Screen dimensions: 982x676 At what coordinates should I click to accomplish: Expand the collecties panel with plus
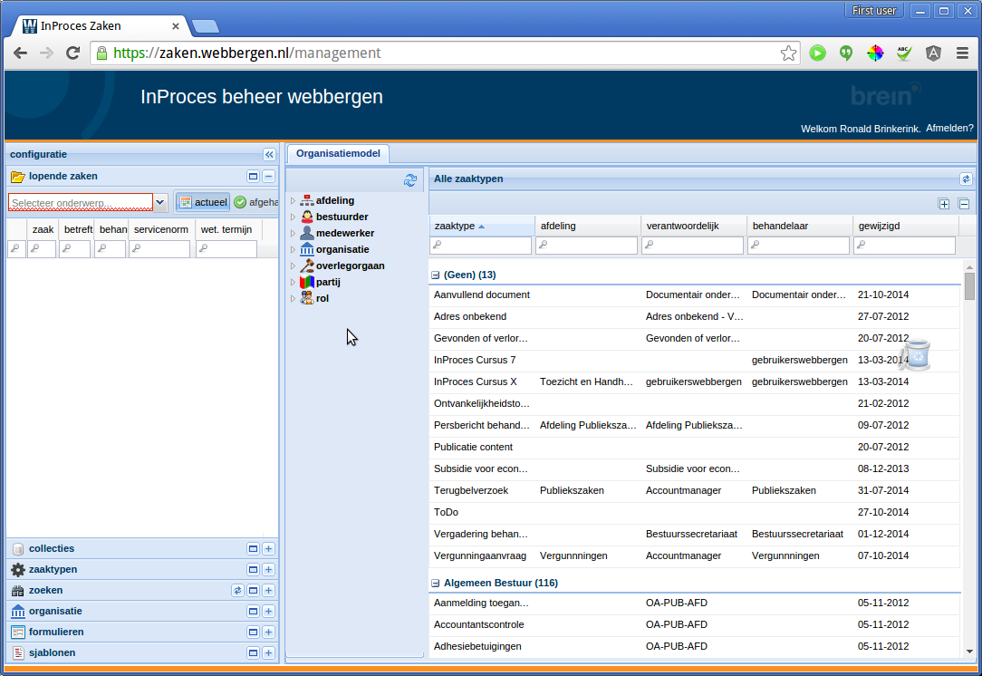pyautogui.click(x=269, y=549)
